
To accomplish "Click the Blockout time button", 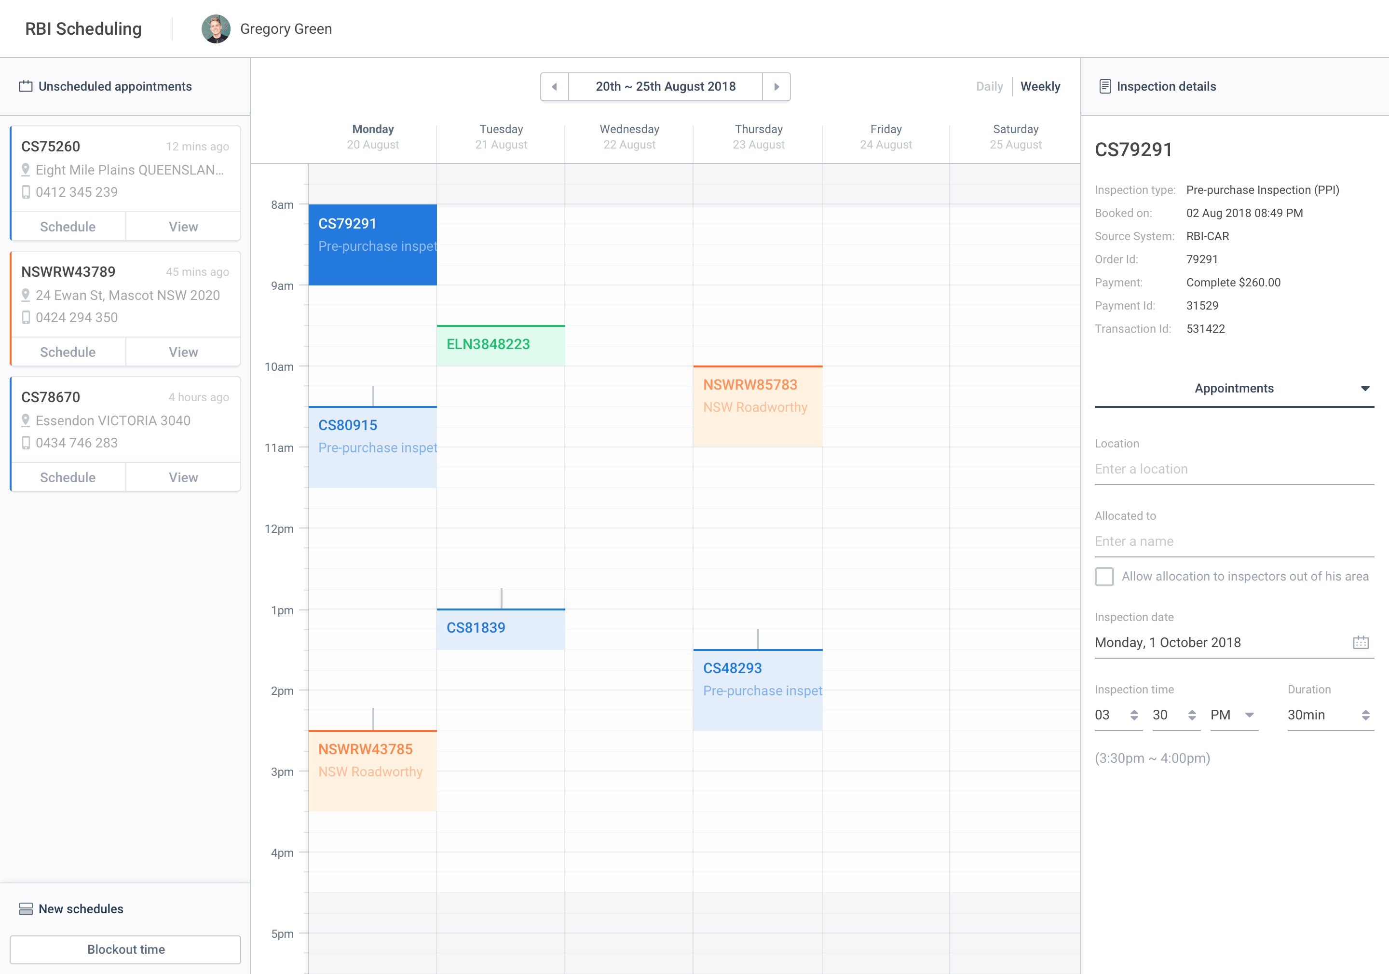I will (125, 949).
